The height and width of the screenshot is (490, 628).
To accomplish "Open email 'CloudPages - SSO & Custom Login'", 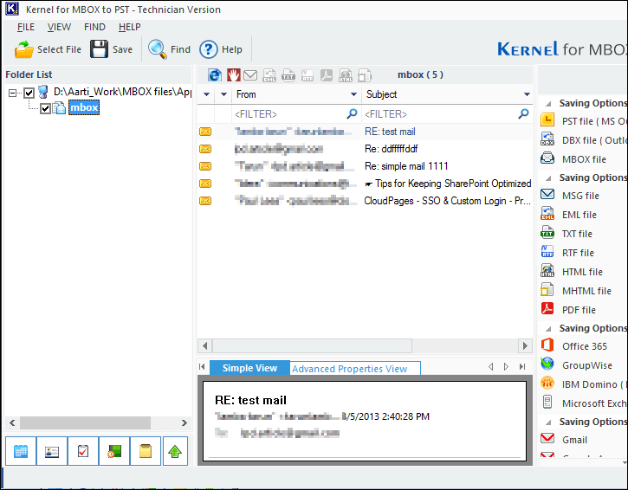I will (x=365, y=201).
